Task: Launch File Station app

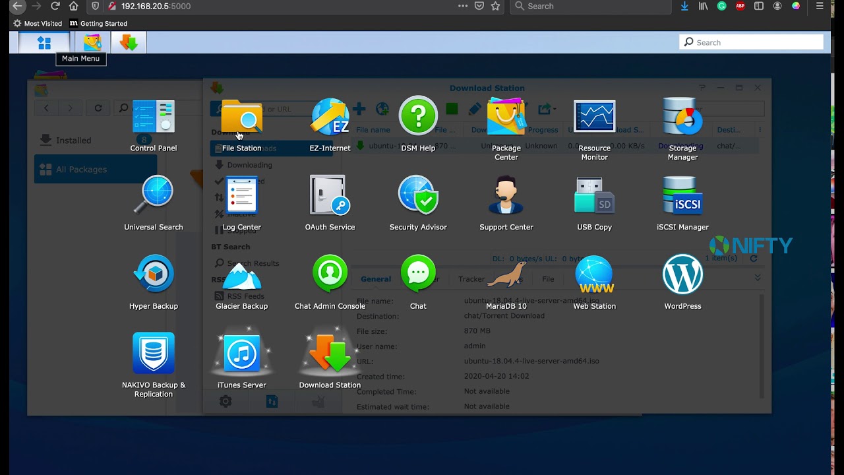Action: [241, 127]
